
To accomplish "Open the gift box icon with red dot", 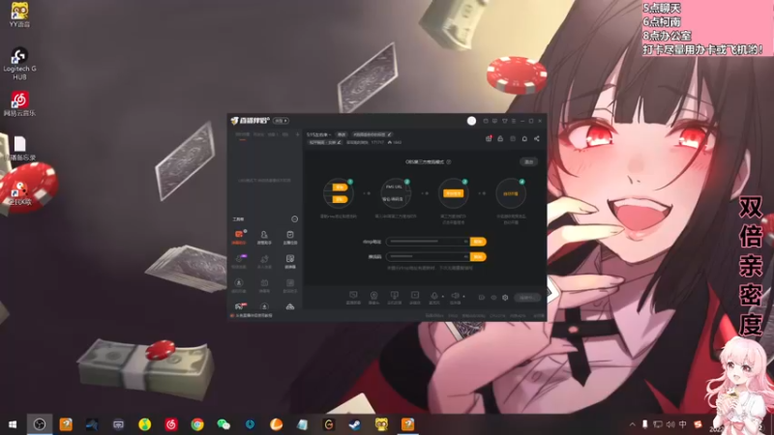I will 489,138.
